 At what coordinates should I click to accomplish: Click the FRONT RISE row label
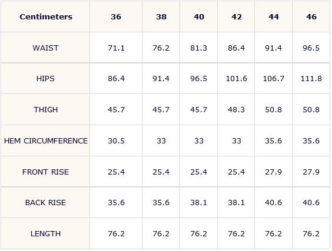coord(46,172)
